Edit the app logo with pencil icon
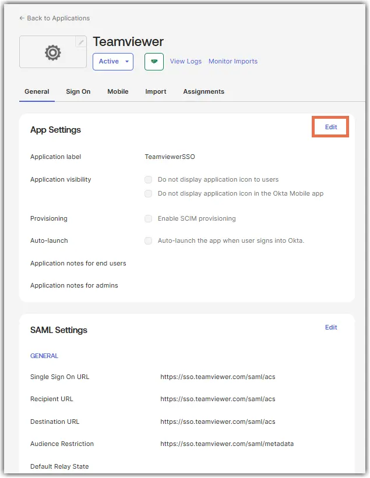Image resolution: width=370 pixels, height=478 pixels. coord(80,42)
